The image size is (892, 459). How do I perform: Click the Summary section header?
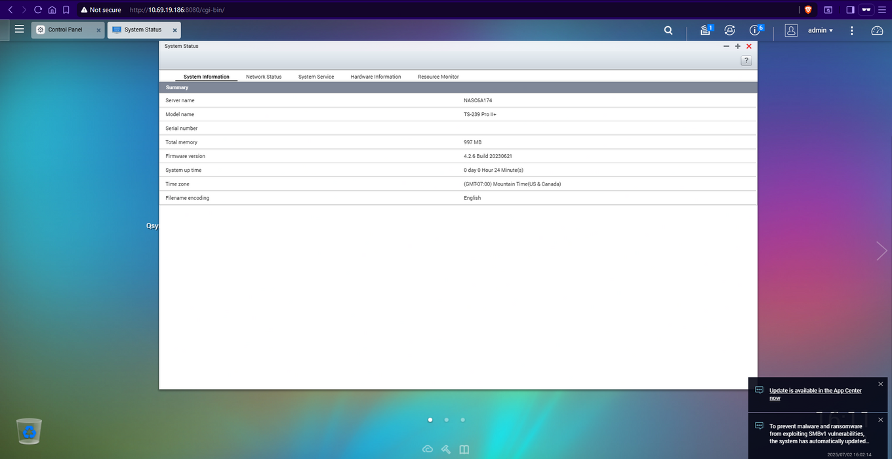point(458,87)
